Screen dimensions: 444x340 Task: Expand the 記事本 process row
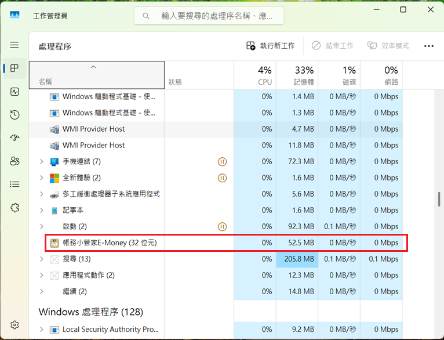coord(42,210)
